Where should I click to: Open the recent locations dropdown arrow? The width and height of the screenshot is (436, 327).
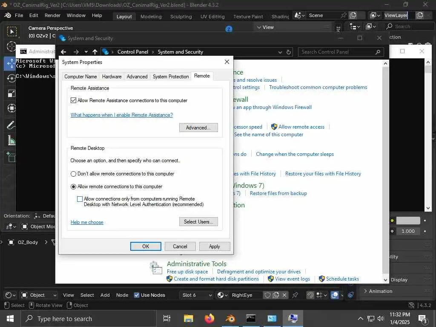86,52
